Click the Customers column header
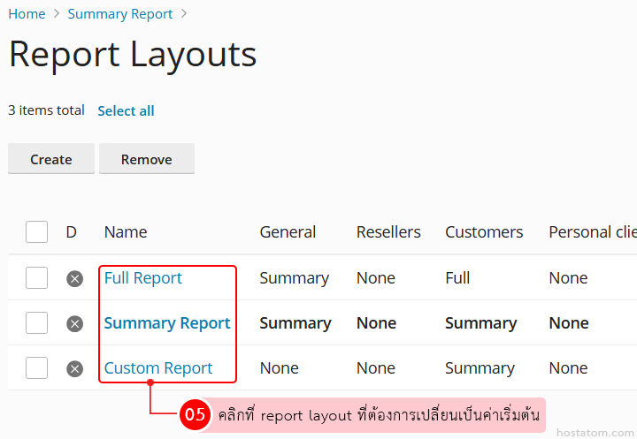This screenshot has height=439, width=637. [484, 232]
